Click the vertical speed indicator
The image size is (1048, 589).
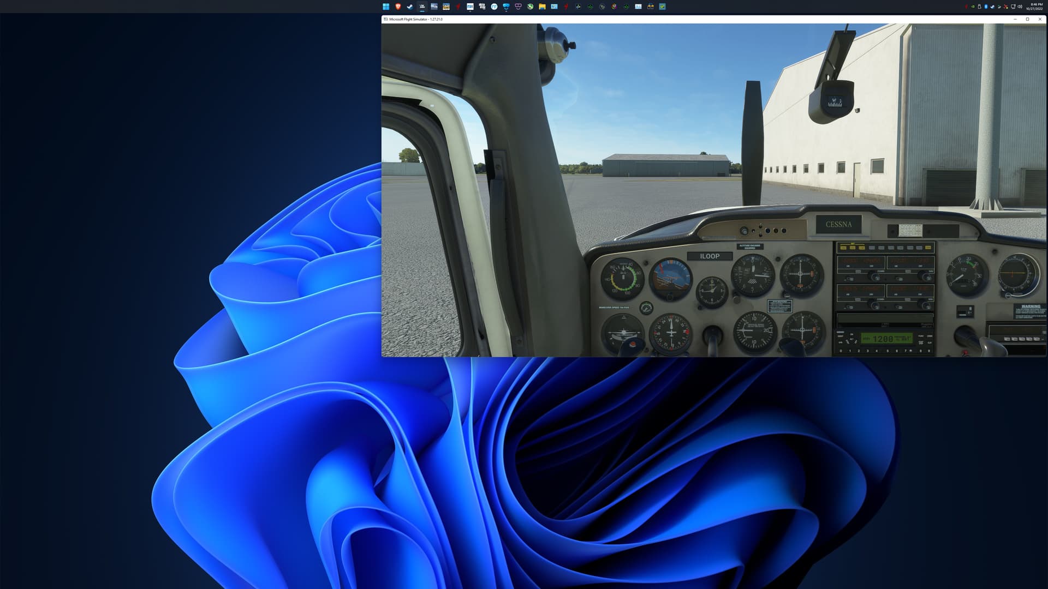click(754, 332)
